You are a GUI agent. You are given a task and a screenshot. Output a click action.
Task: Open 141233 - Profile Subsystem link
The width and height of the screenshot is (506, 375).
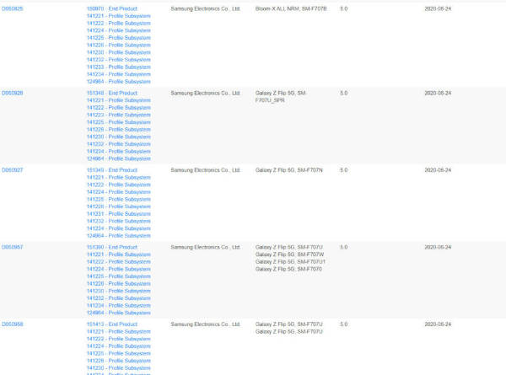(118, 67)
